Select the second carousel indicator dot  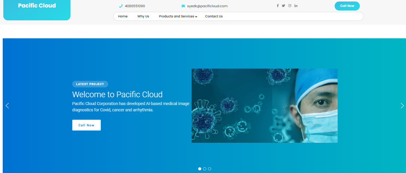pyautogui.click(x=204, y=169)
